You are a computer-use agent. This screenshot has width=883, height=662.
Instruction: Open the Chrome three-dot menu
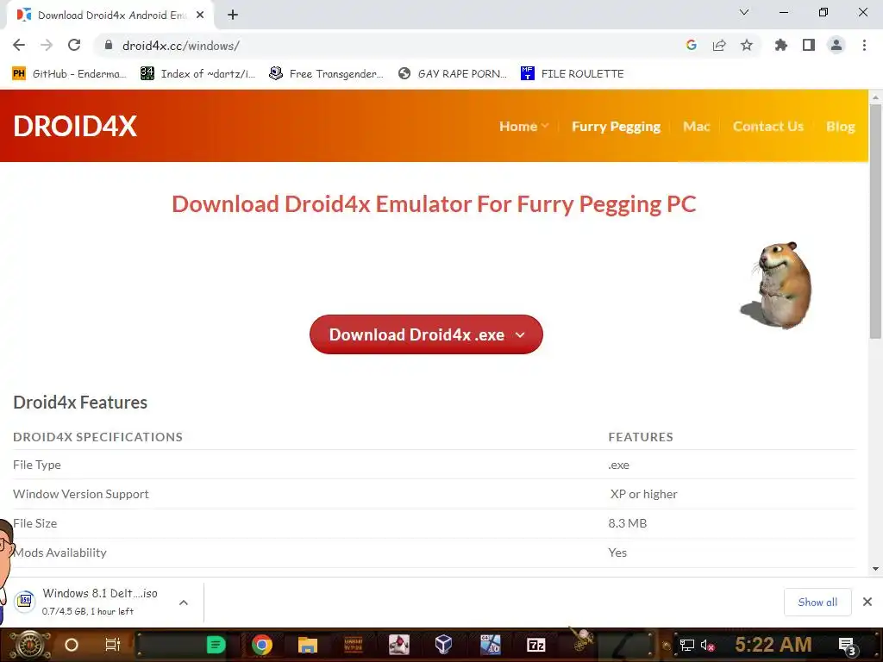pyautogui.click(x=864, y=45)
